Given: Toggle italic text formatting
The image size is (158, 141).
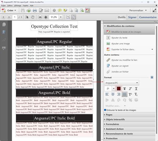Looking at the screenshot, I should point(130,89).
